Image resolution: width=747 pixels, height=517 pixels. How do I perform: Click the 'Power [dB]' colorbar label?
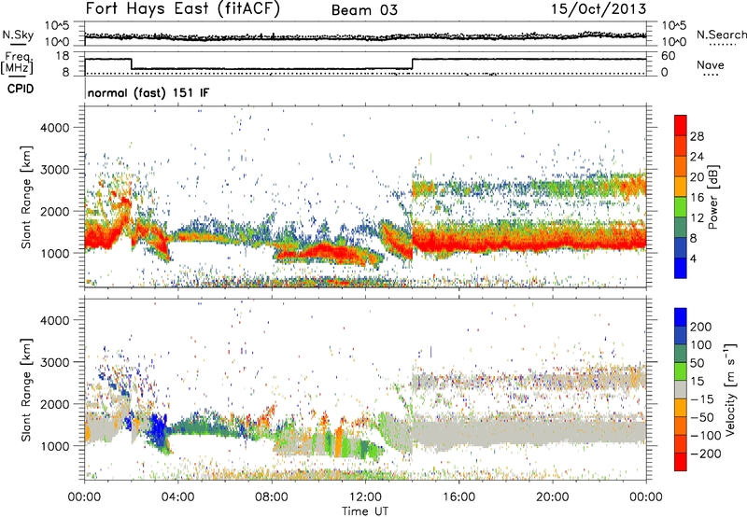[712, 197]
